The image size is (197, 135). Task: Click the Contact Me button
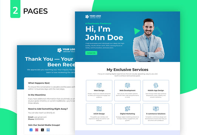[91, 53]
